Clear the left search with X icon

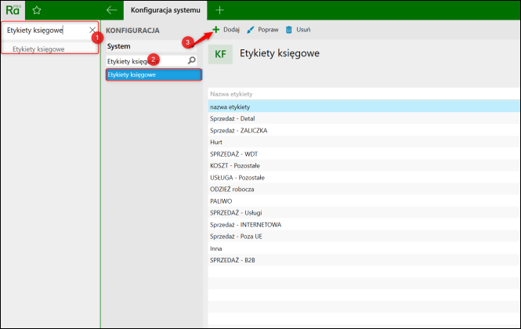point(92,30)
